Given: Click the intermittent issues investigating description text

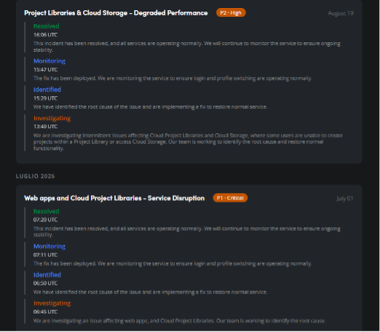Looking at the screenshot, I should [x=188, y=142].
